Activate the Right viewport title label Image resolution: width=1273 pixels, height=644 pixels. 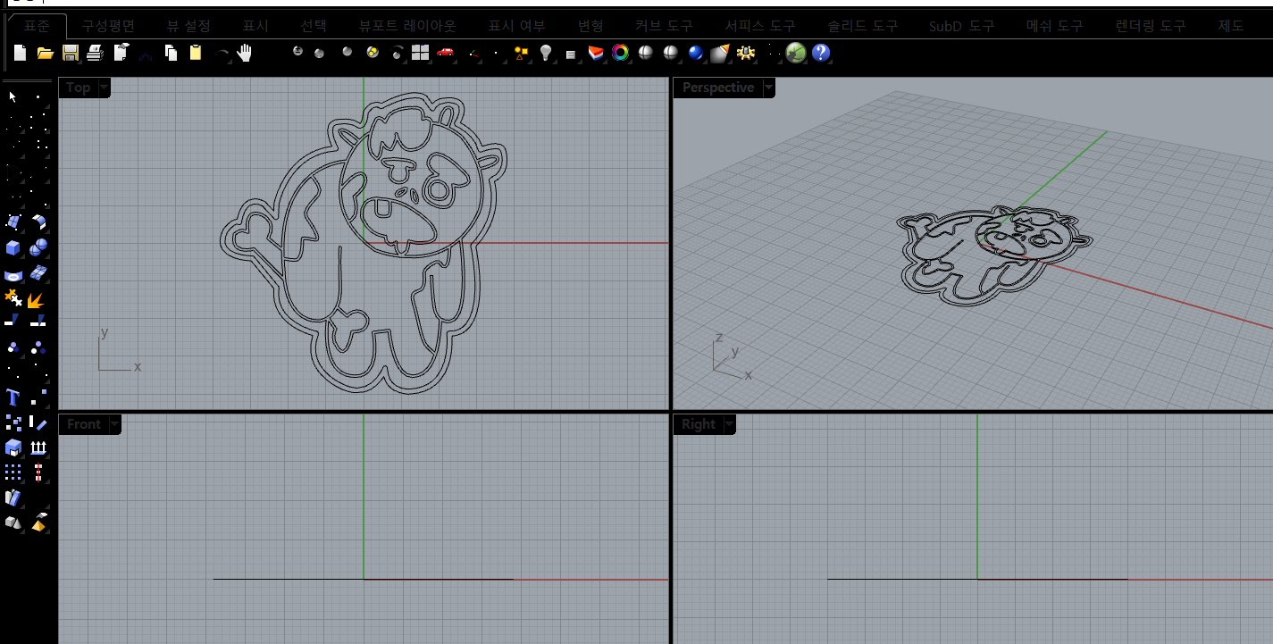click(x=699, y=424)
